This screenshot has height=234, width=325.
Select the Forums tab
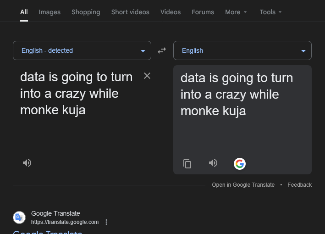click(203, 12)
